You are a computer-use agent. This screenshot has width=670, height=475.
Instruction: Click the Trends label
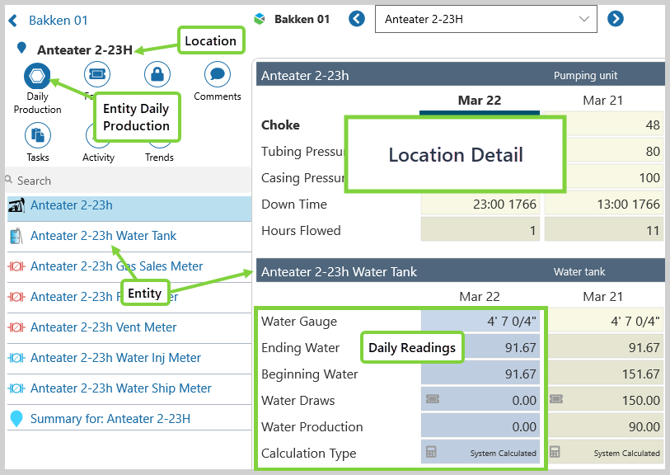(159, 158)
